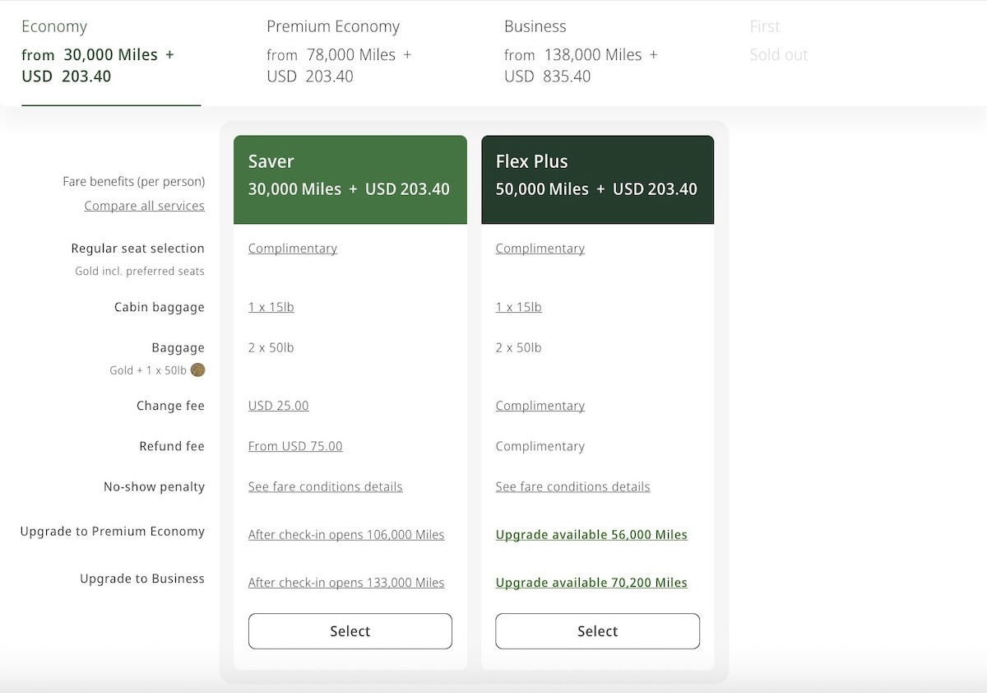Click Saver cabin baggage 1 x 15lb link
The image size is (987, 693).
point(271,307)
